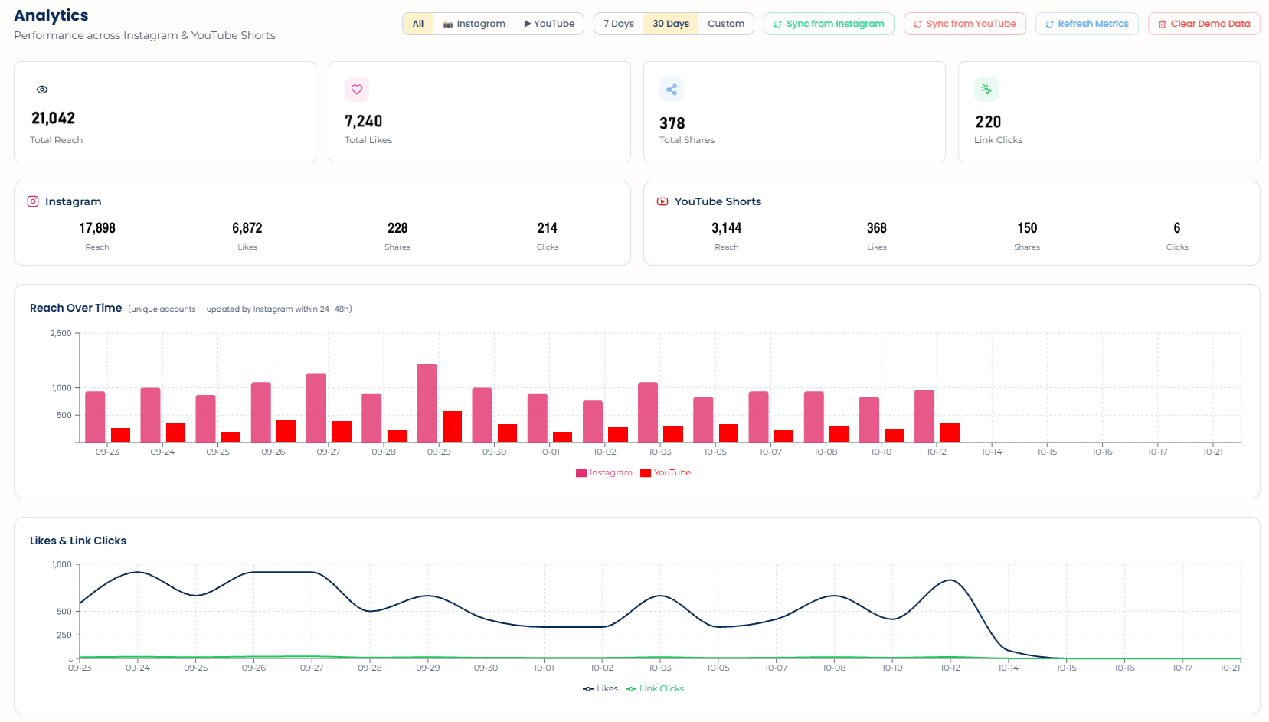The width and height of the screenshot is (1269, 722).
Task: Toggle Link Clicks series in line chart legend
Action: 655,689
